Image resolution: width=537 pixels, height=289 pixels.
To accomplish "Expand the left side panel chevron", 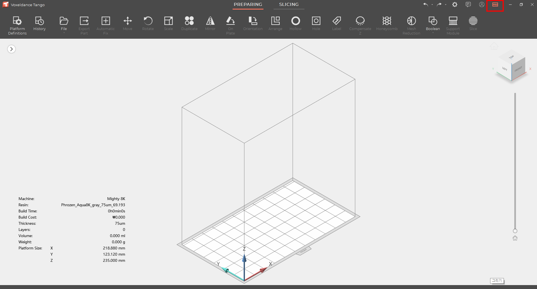I will 12,49.
